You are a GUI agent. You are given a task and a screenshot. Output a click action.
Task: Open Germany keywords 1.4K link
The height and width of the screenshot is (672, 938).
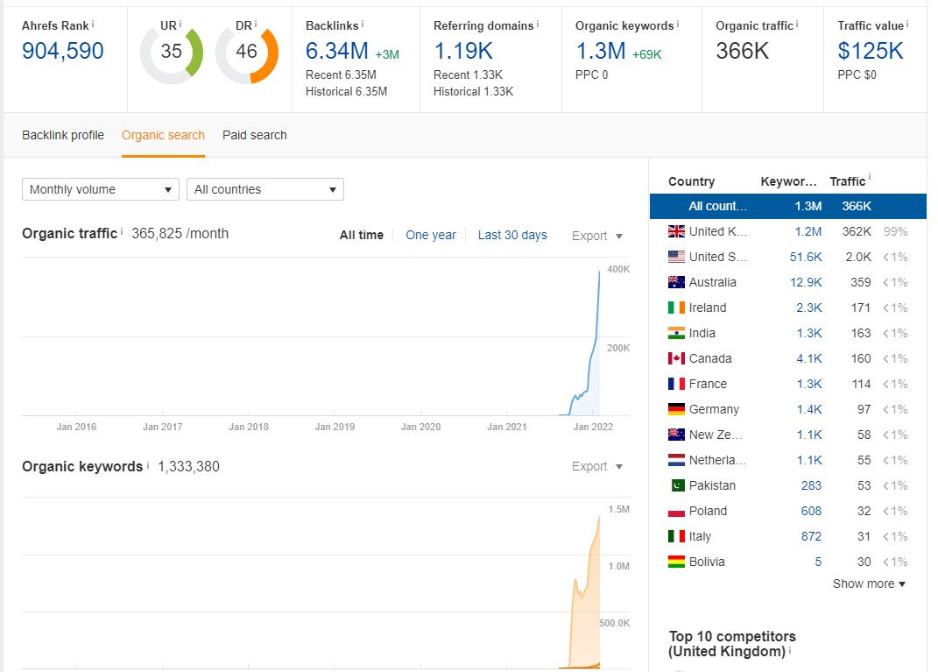click(x=808, y=409)
